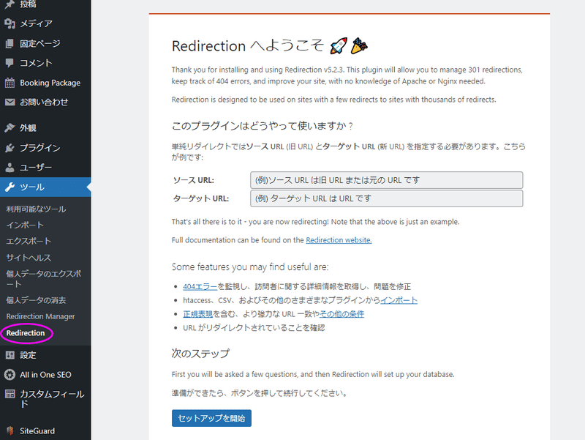Image resolution: width=585 pixels, height=440 pixels.
Task: Click the wrench icon beside ツール
Action: [x=10, y=187]
